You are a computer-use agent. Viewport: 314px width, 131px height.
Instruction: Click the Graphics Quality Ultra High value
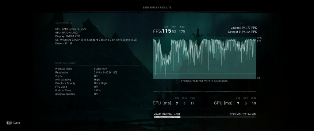[100, 83]
